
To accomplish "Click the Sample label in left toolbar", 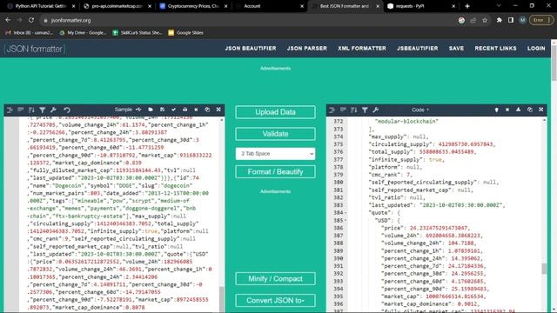I will (x=124, y=110).
